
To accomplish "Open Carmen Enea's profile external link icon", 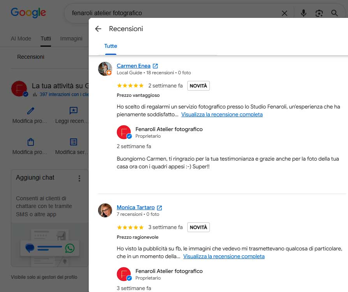I will [155, 66].
